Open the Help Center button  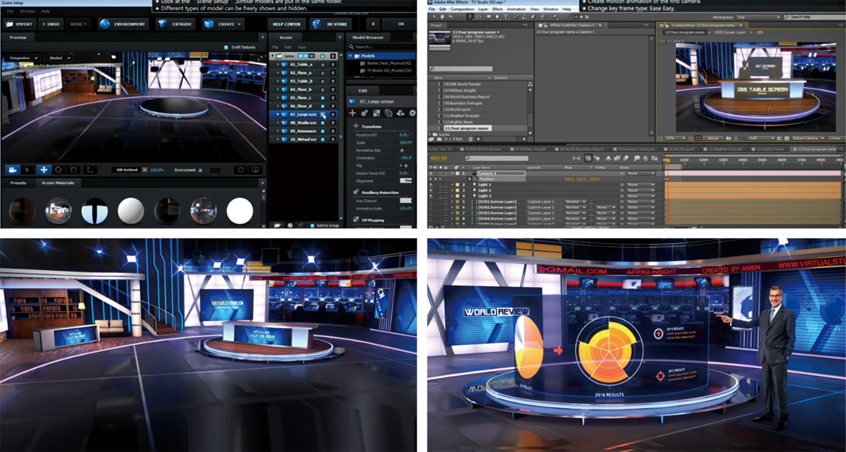[286, 24]
